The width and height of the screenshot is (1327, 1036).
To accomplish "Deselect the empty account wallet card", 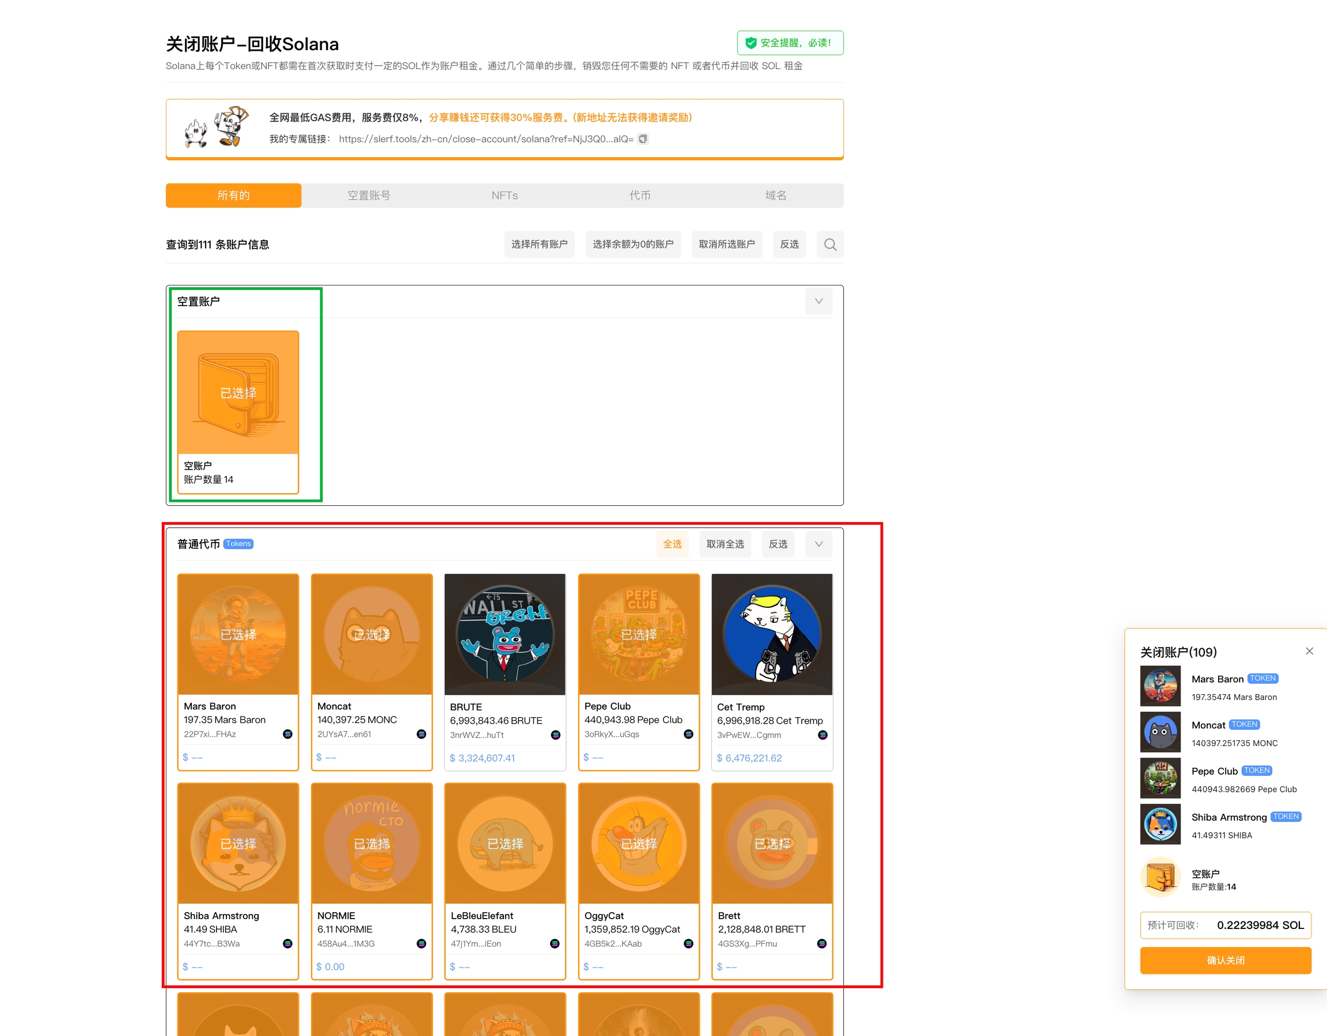I will [x=237, y=393].
